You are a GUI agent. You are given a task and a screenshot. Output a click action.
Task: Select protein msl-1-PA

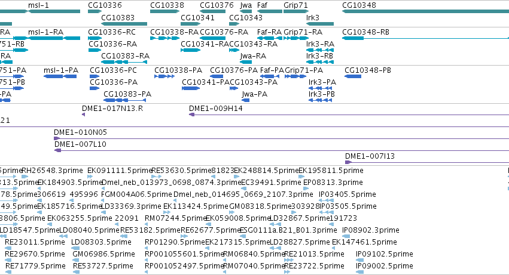[60, 76]
